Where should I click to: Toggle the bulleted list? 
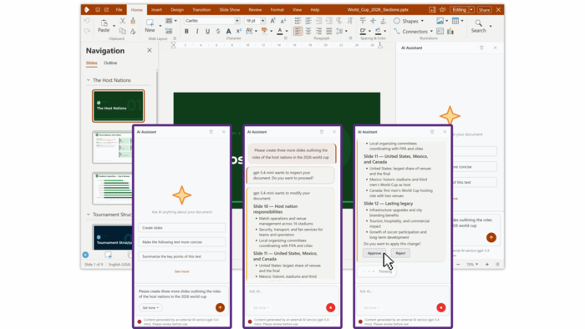click(298, 21)
